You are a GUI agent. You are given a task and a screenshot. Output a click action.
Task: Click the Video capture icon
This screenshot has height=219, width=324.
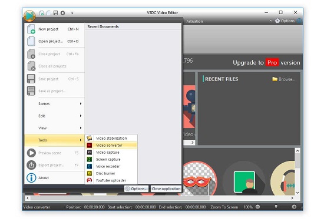[90, 152]
